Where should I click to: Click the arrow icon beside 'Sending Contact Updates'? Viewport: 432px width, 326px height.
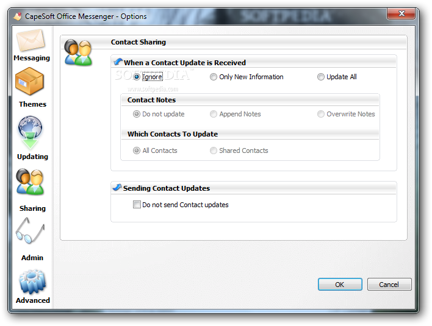(117, 187)
